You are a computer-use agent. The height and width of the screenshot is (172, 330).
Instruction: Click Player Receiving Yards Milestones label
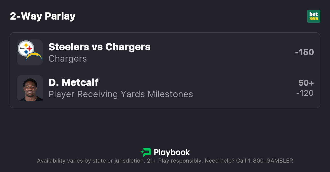121,94
